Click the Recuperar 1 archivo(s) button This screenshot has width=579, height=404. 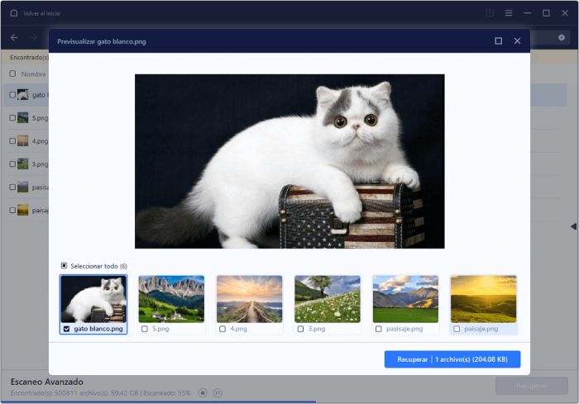click(x=452, y=359)
